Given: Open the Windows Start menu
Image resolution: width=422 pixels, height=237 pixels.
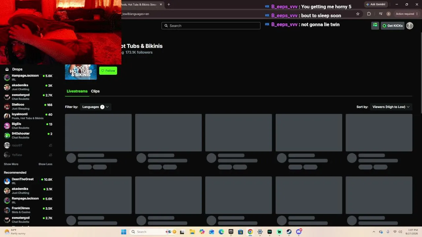Looking at the screenshot, I should [124, 232].
